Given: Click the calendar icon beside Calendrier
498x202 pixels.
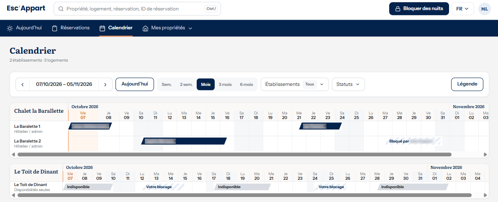Looking at the screenshot, I should tap(102, 28).
